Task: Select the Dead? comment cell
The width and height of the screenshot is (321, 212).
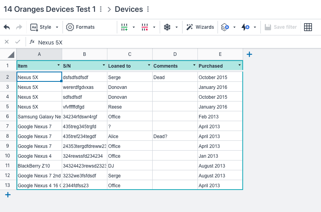Action: tap(175, 136)
